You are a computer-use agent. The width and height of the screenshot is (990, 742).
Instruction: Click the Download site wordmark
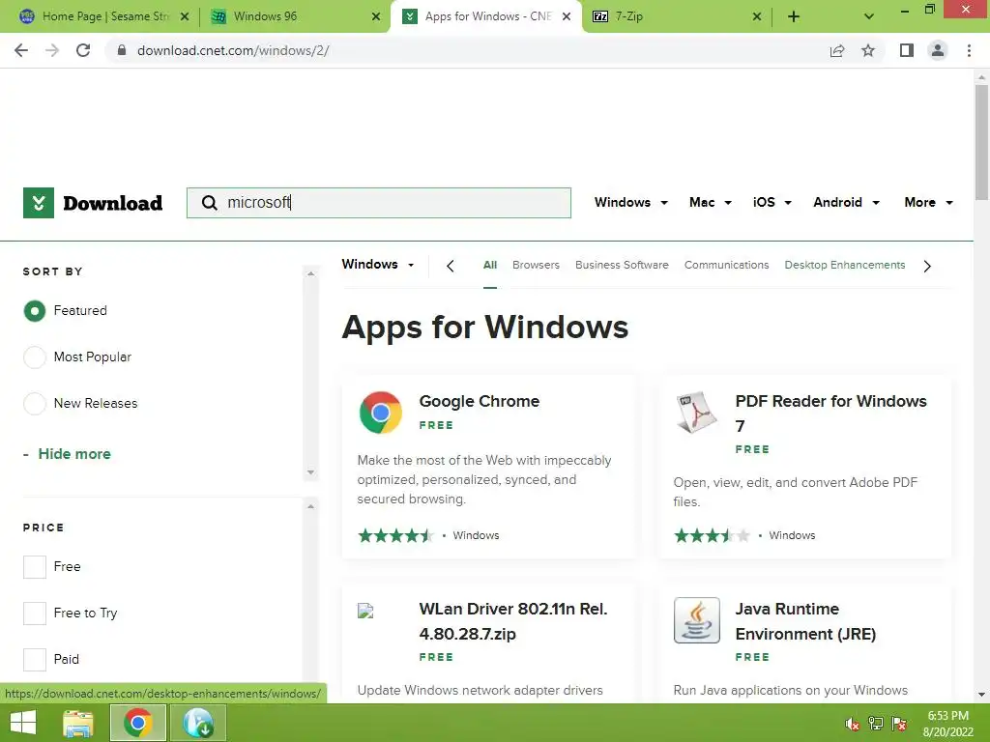click(x=112, y=203)
